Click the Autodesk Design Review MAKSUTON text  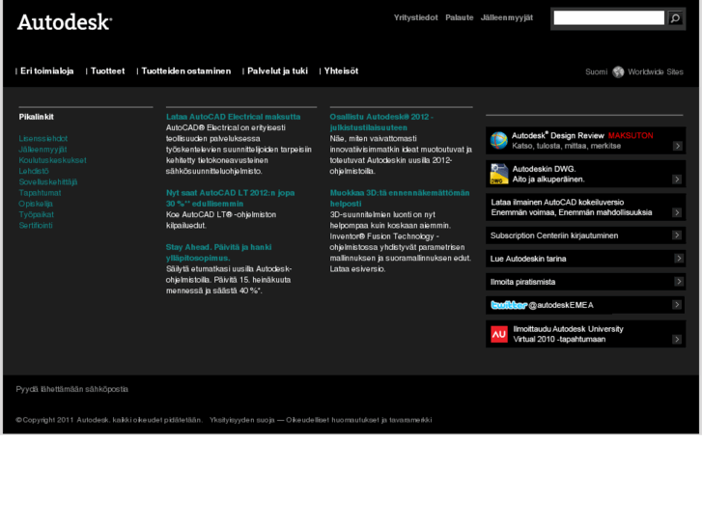tap(582, 136)
